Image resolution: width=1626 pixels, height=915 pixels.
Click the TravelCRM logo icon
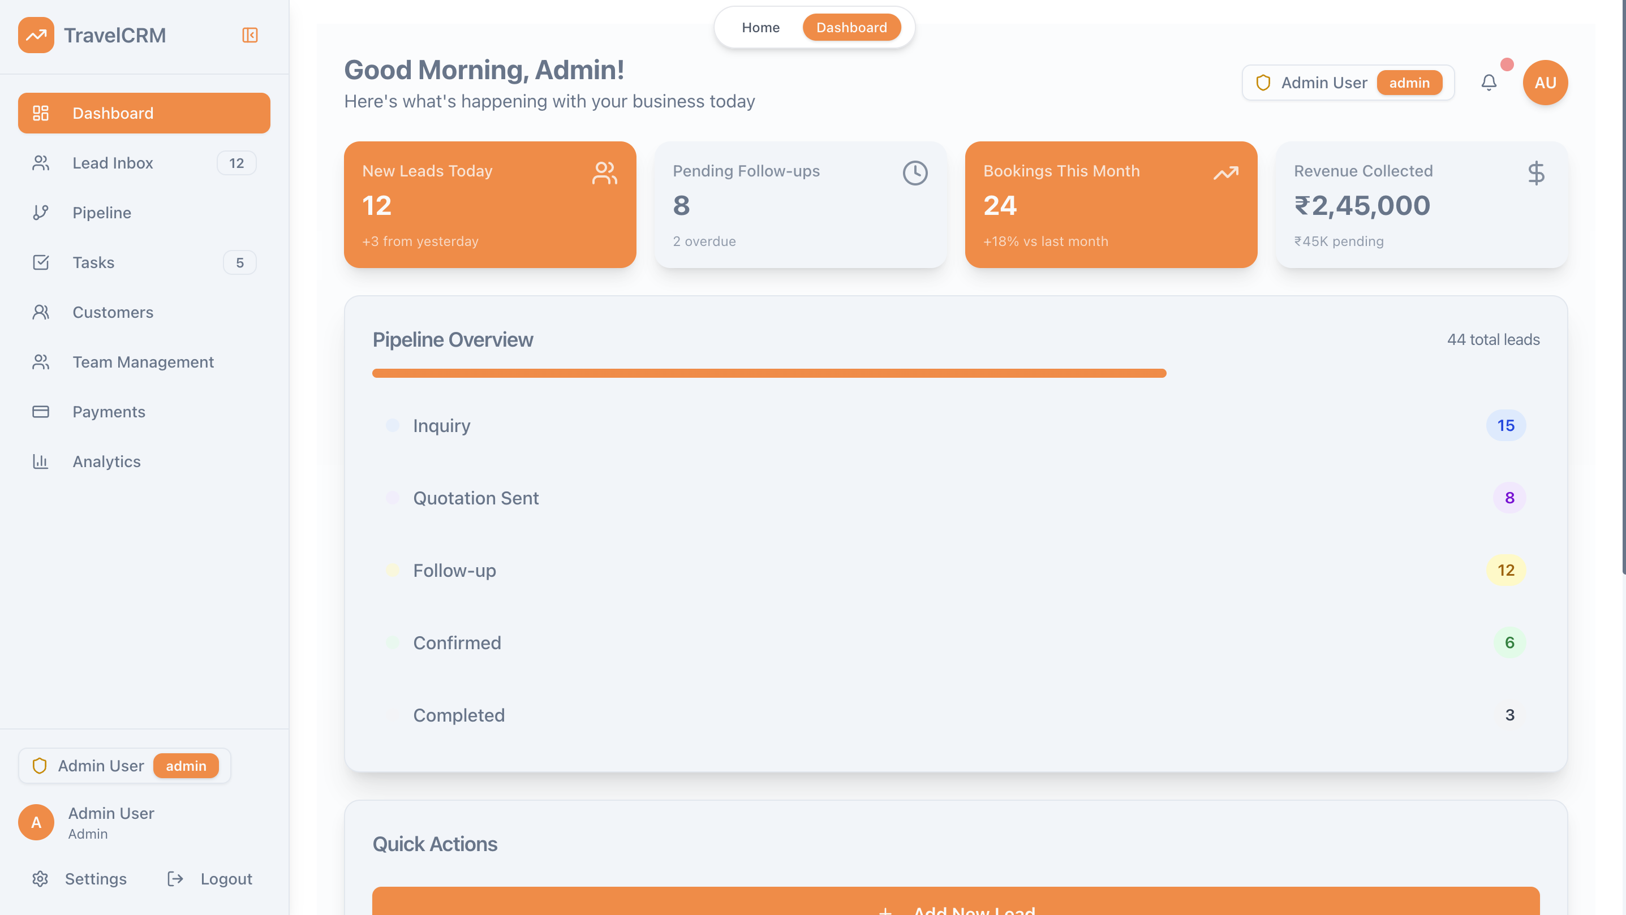pyautogui.click(x=36, y=35)
